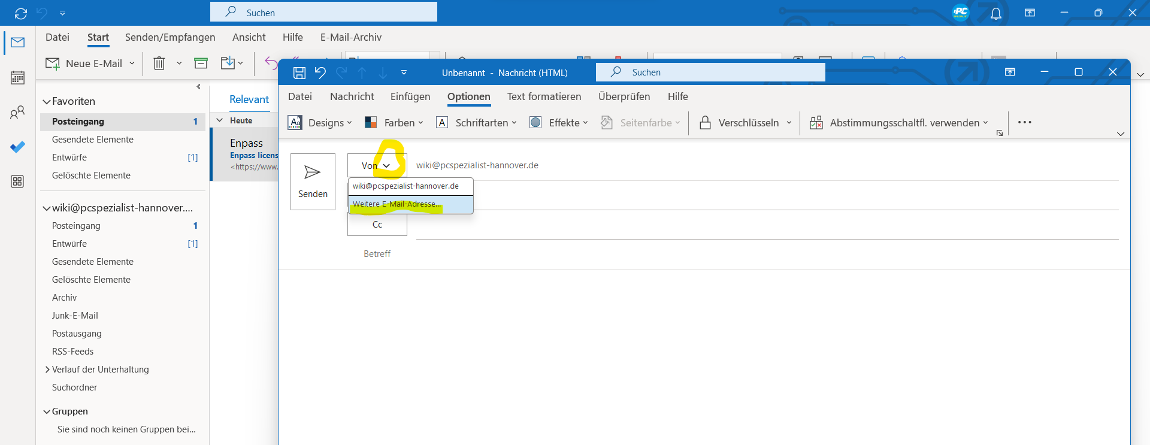Click the Send (Senden) button
This screenshot has height=445, width=1150.
click(x=313, y=181)
